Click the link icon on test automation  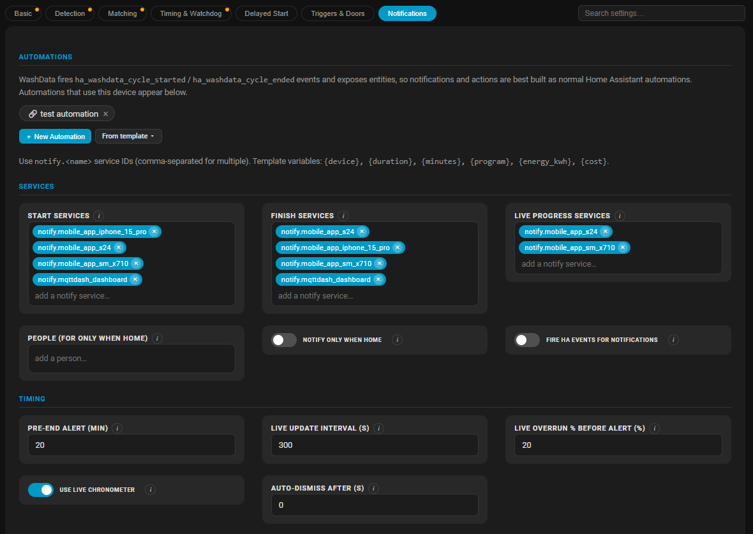click(x=33, y=114)
